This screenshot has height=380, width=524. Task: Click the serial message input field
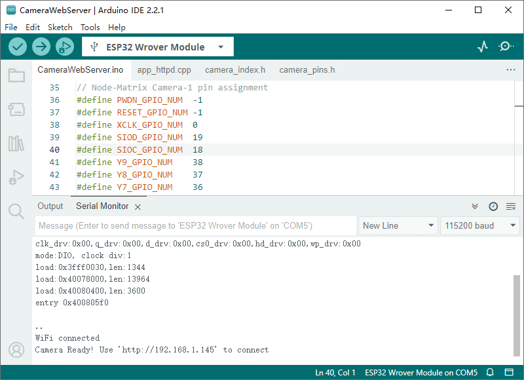[x=195, y=225]
